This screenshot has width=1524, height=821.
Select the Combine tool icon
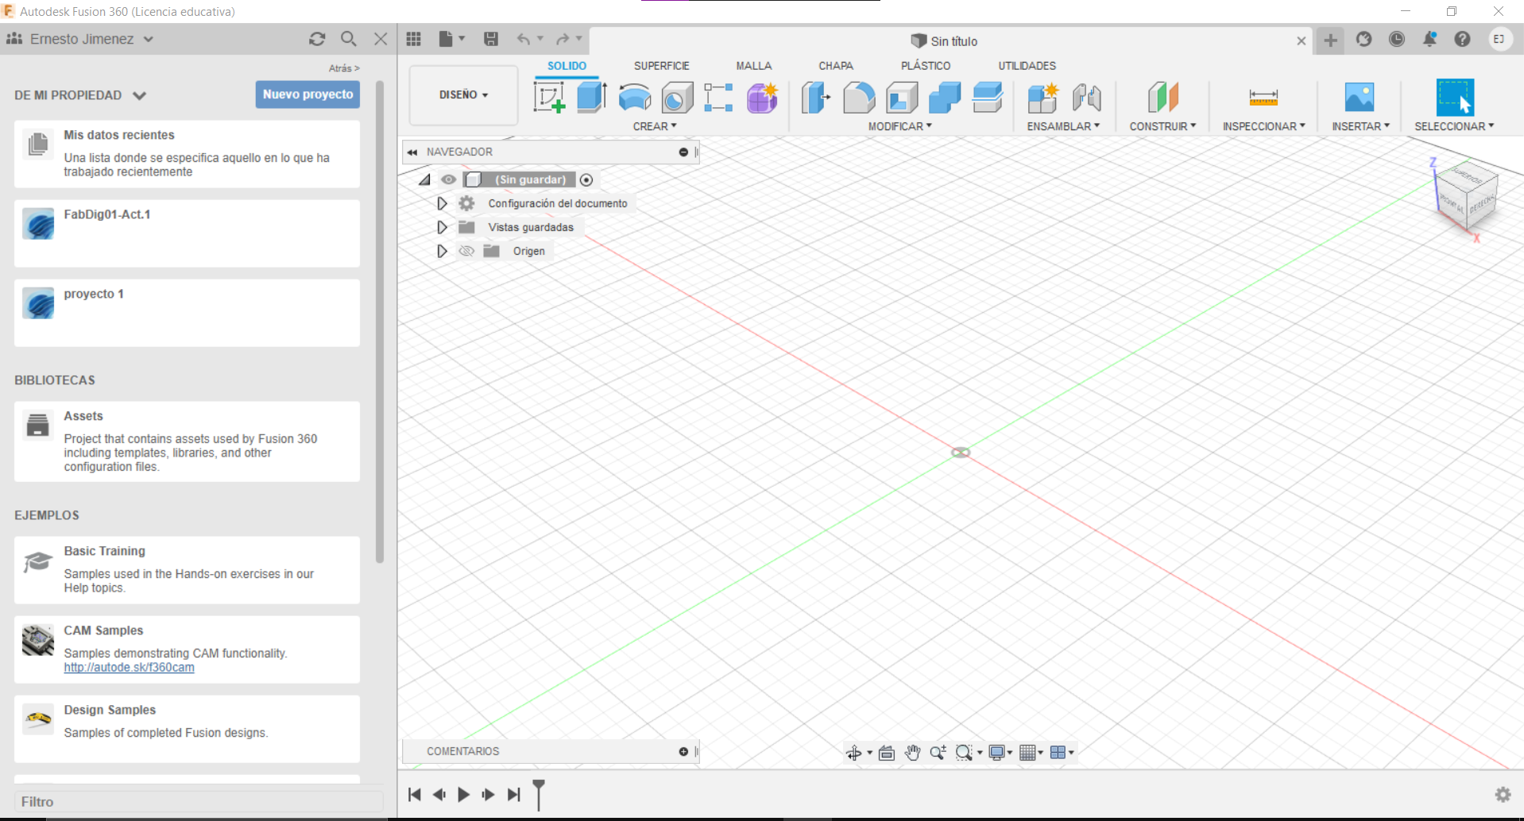pos(945,98)
